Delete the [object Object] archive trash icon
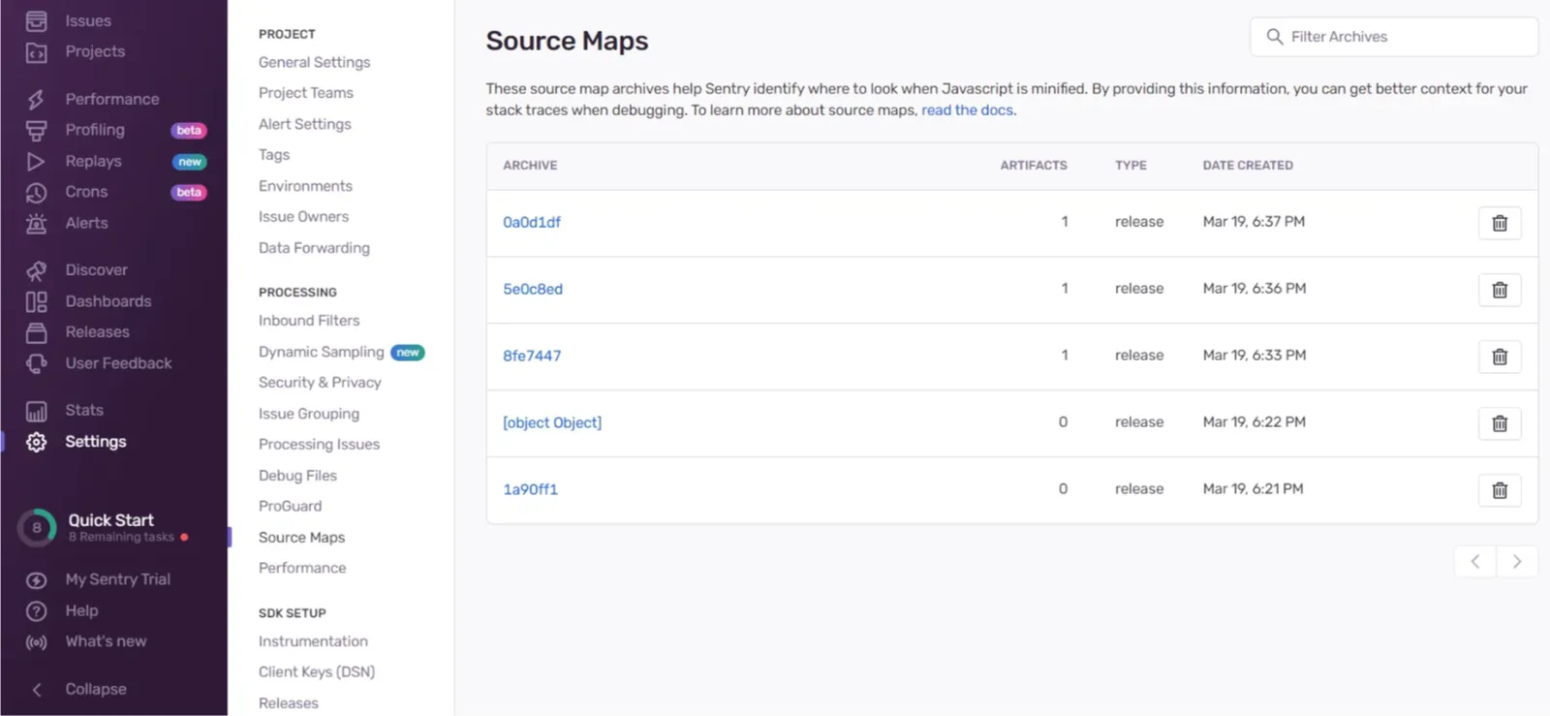This screenshot has height=716, width=1550. (1500, 423)
